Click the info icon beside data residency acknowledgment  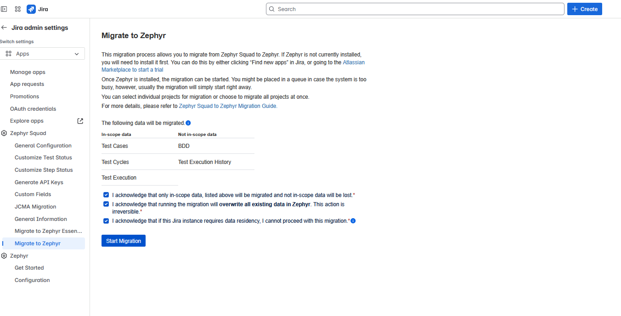coord(353,221)
